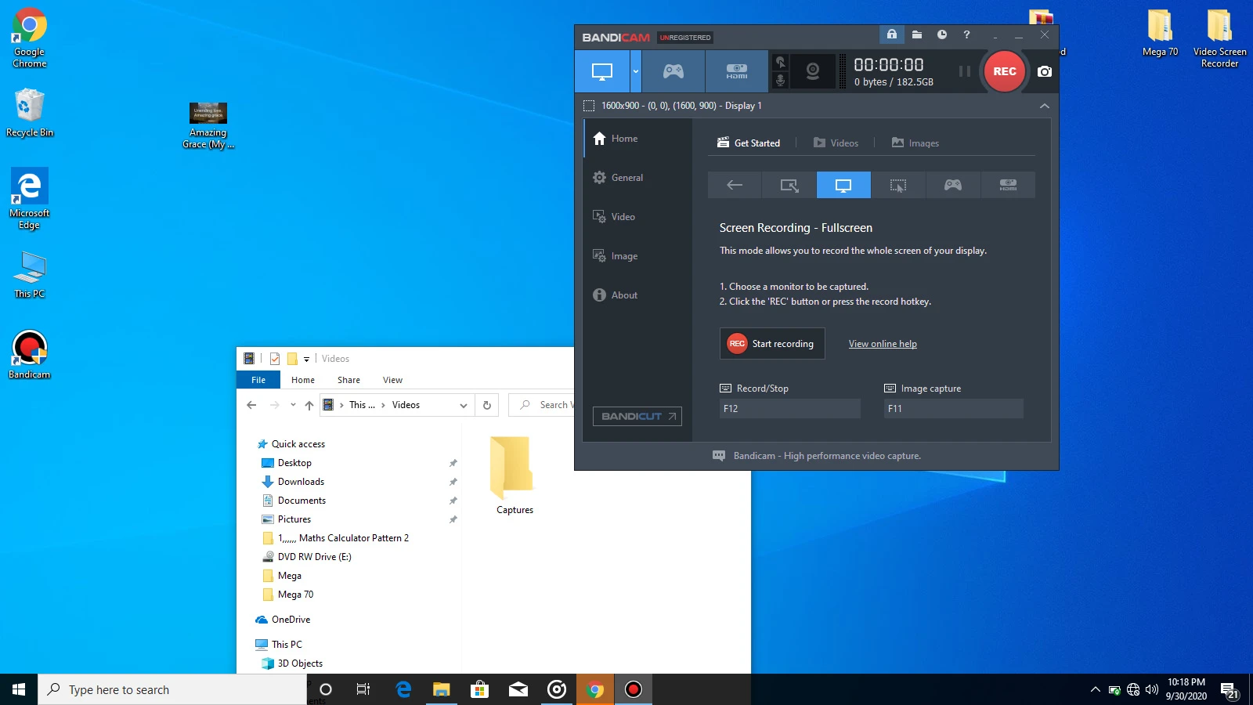This screenshot has width=1253, height=705.
Task: Pause recording with the pause button
Action: click(965, 71)
